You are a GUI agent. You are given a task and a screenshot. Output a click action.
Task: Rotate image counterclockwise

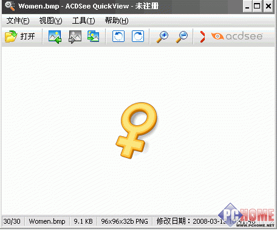tap(118, 36)
